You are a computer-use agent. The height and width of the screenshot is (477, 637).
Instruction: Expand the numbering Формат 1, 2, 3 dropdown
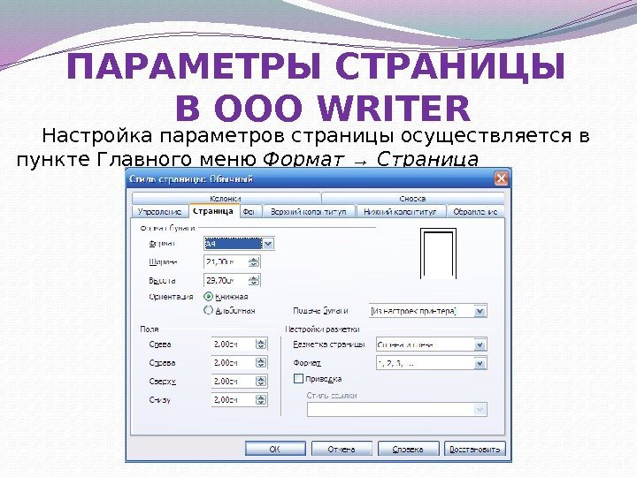tap(480, 363)
